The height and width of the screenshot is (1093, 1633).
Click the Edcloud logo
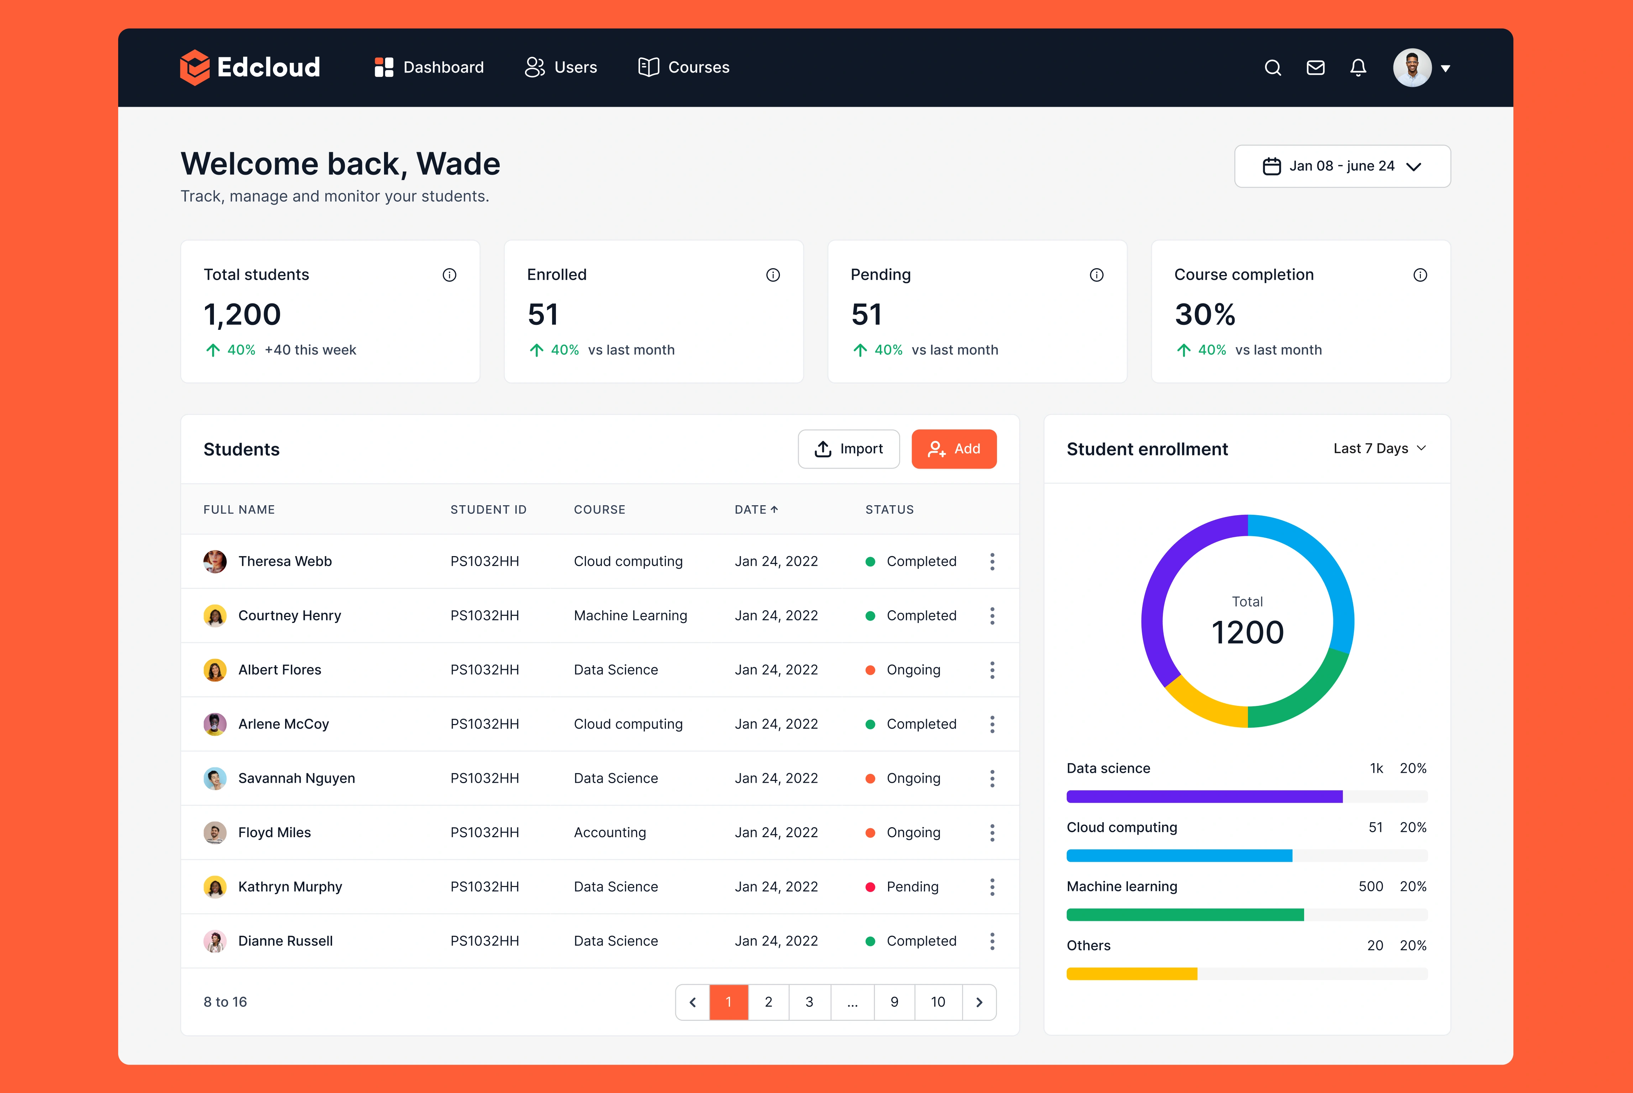pyautogui.click(x=250, y=68)
